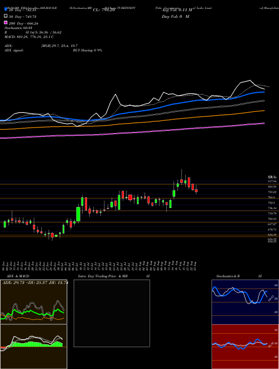Open the empty Intra Day Trading Price panel
Screen dimensions: 279x369
(112, 313)
